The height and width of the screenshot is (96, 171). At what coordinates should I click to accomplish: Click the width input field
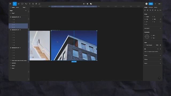(x=147, y=19)
